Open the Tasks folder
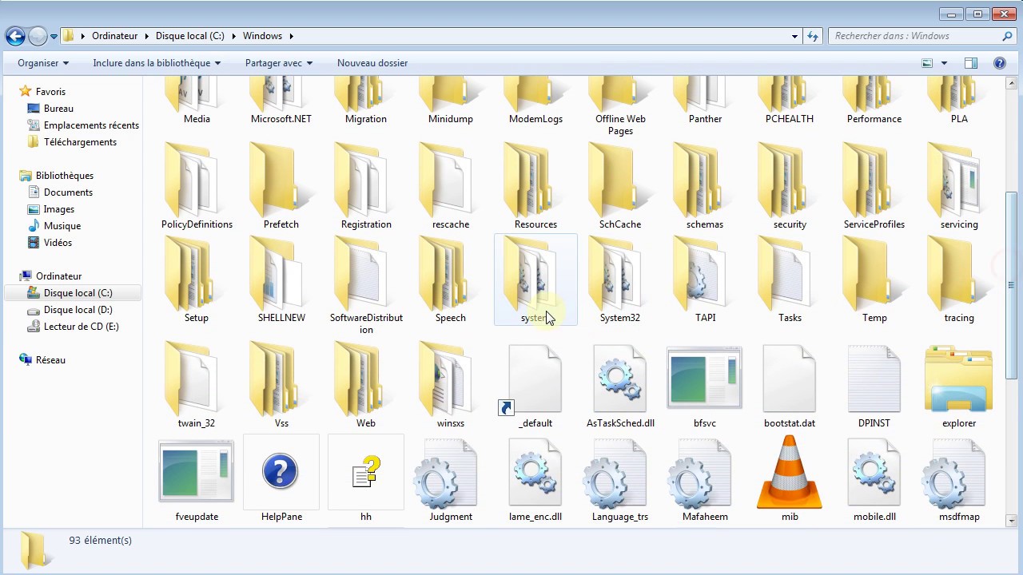Image resolution: width=1023 pixels, height=575 pixels. pos(789,280)
